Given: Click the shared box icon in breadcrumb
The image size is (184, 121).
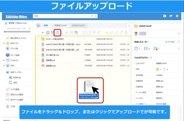Looking at the screenshot, I should tap(38, 25).
